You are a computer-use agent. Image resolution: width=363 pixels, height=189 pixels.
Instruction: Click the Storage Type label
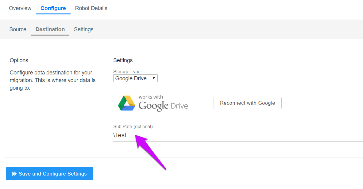127,72
